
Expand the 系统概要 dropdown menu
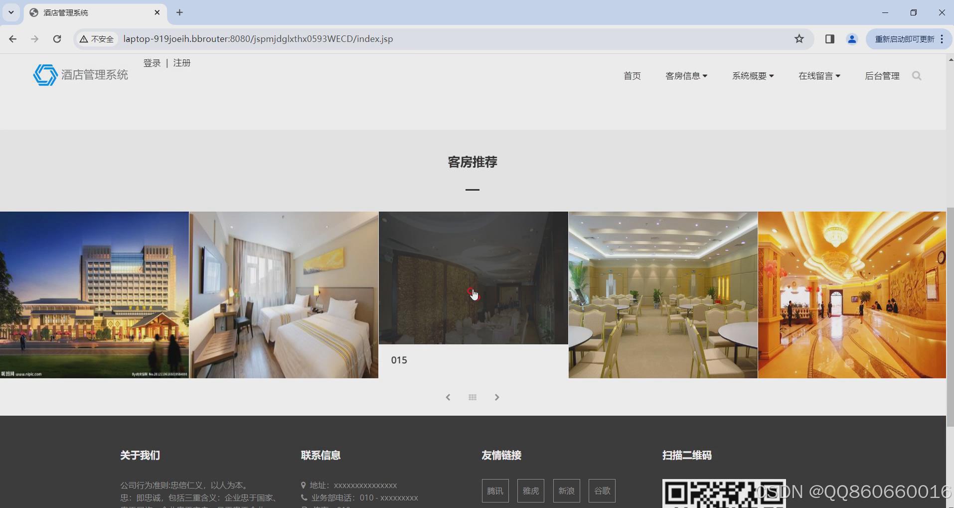(x=753, y=76)
